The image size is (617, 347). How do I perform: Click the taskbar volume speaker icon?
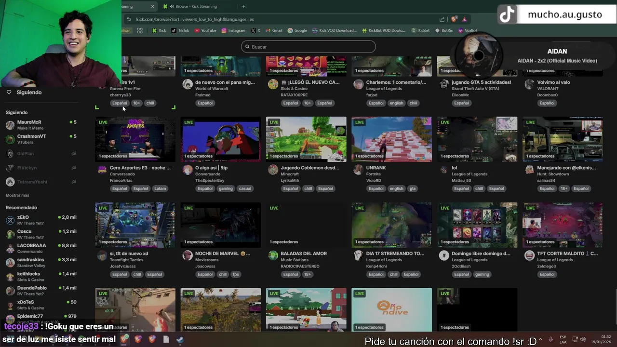583,339
